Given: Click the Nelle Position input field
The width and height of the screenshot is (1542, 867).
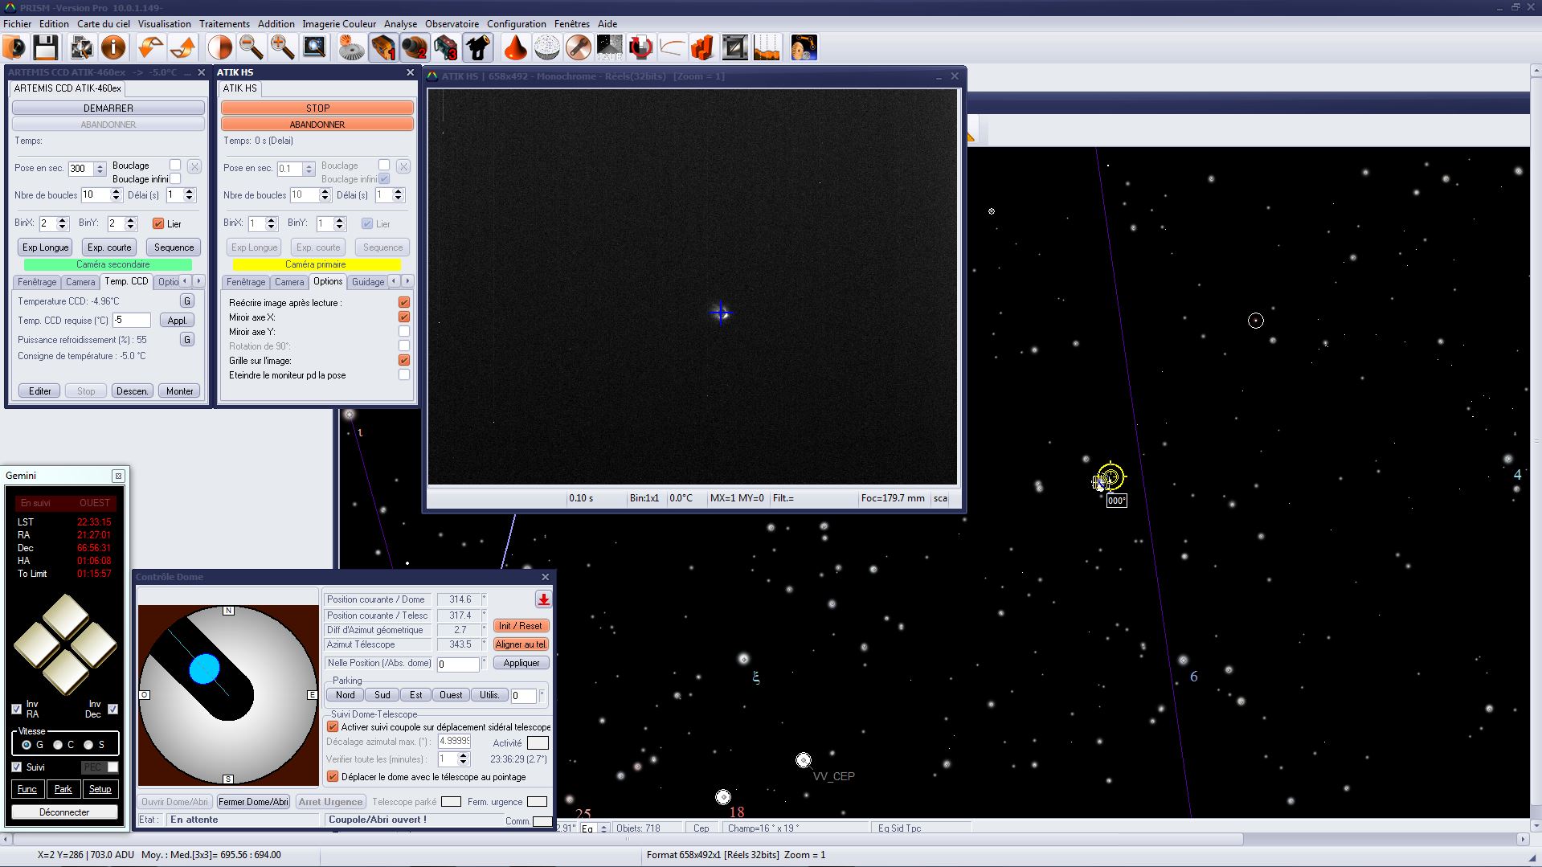Looking at the screenshot, I should 458,664.
